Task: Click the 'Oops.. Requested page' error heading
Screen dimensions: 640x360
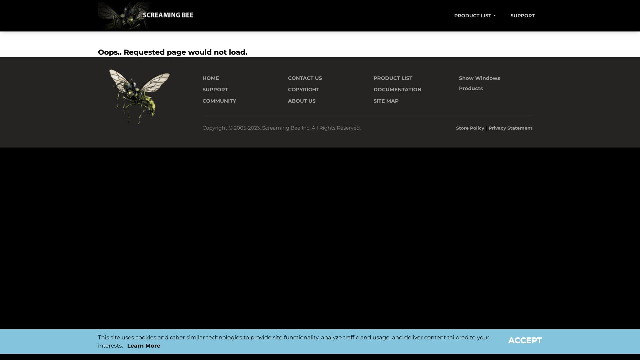Action: coord(172,52)
